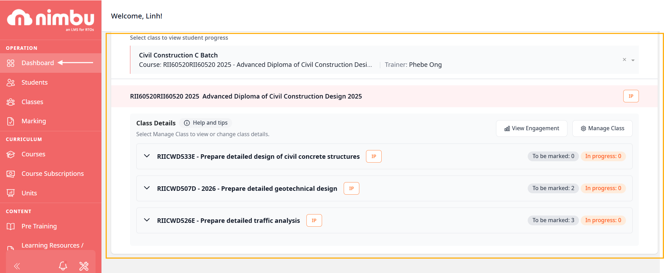The width and height of the screenshot is (664, 273).
Task: Go to Students in the sidebar
Action: tap(35, 83)
